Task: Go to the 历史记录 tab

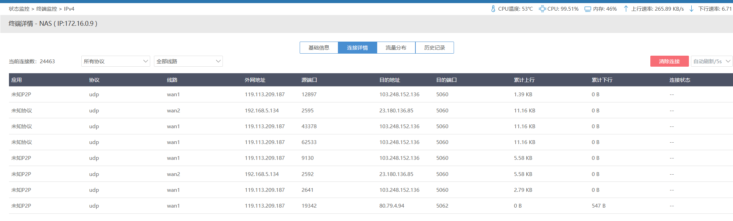Action: pyautogui.click(x=434, y=48)
